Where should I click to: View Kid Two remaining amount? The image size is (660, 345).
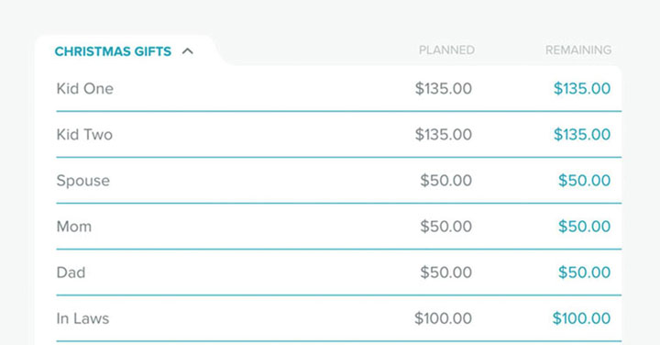click(582, 134)
